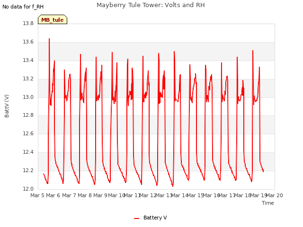Image resolution: width=303 pixels, height=227 pixels.
Task: Click the 13.64 V voltage peak after Mar 5
Action: click(x=49, y=39)
